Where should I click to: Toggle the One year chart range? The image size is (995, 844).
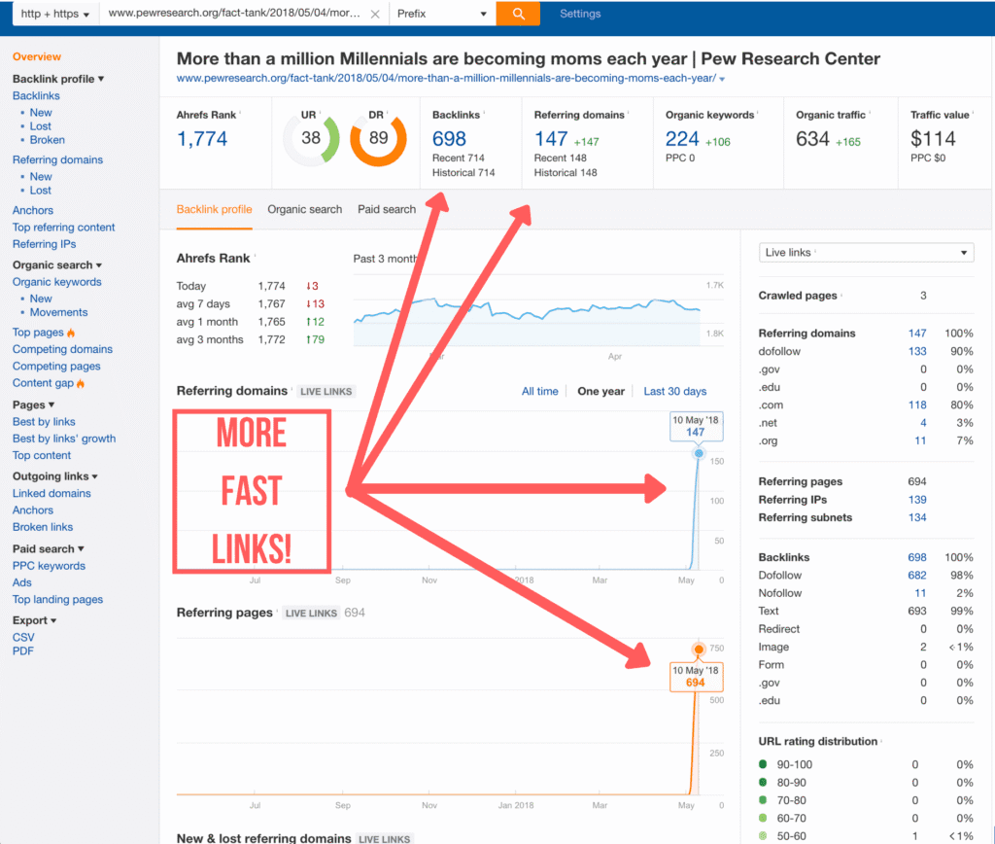(x=600, y=390)
